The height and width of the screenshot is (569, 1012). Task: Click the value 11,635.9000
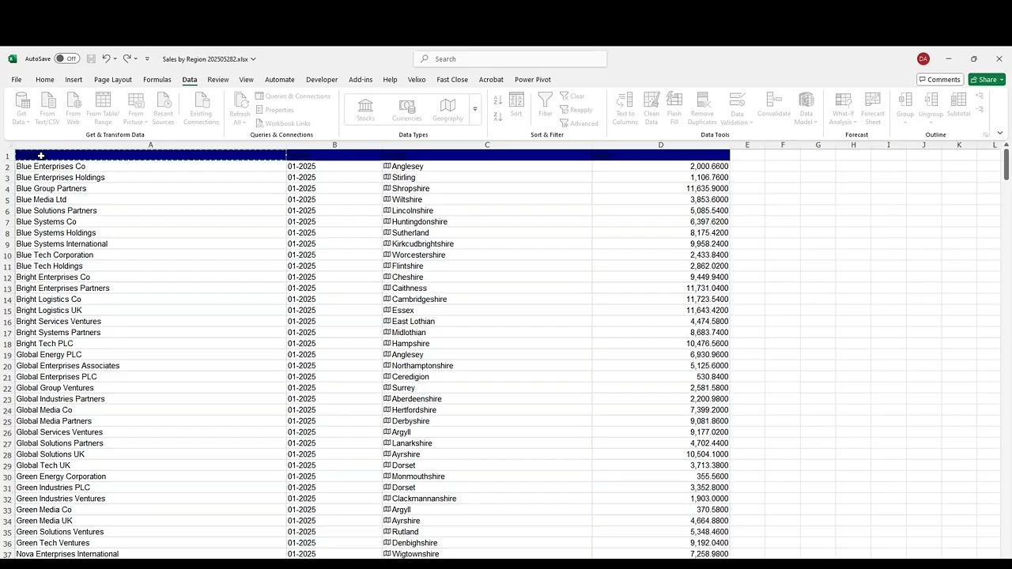click(709, 189)
